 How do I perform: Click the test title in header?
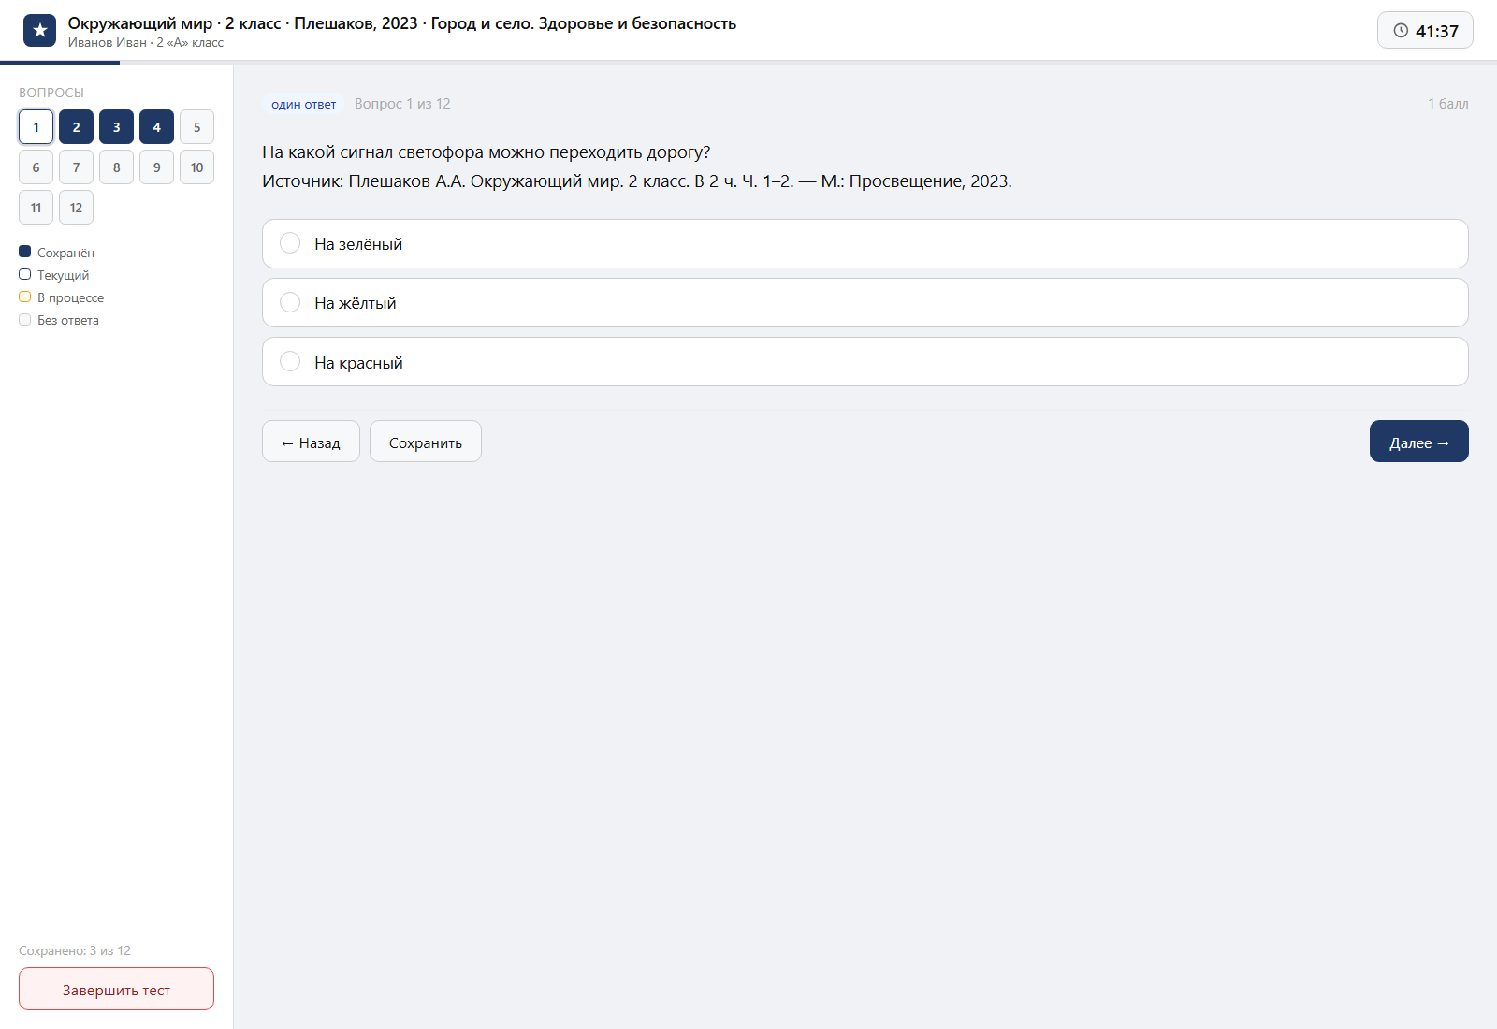point(402,23)
